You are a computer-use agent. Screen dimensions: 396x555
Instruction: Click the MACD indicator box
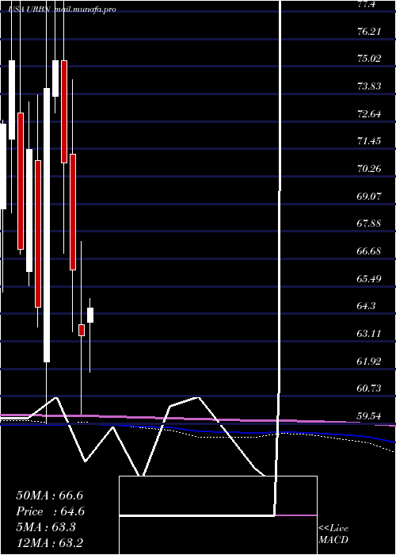pos(218,515)
